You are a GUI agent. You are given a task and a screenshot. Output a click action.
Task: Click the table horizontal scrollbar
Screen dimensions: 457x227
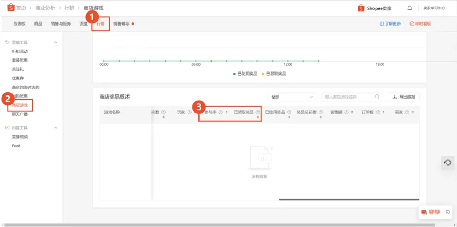pyautogui.click(x=349, y=200)
